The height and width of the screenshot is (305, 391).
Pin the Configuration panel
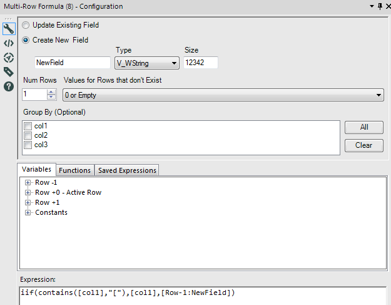click(380, 6)
